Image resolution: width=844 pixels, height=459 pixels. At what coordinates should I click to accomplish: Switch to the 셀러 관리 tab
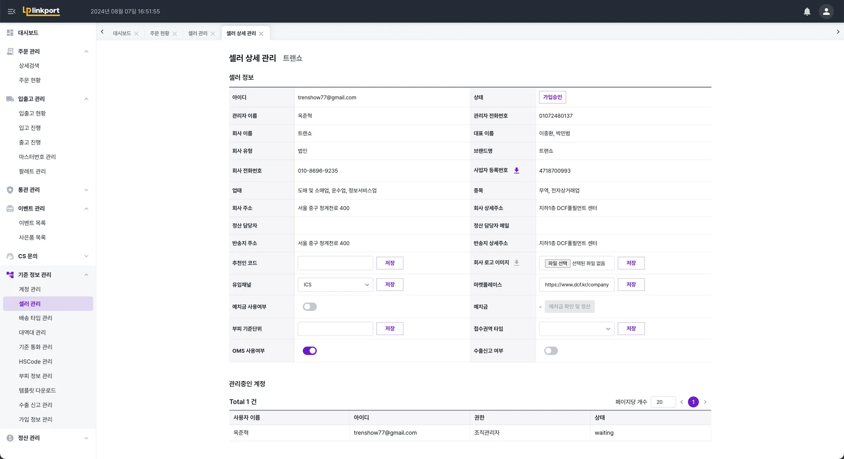point(197,33)
